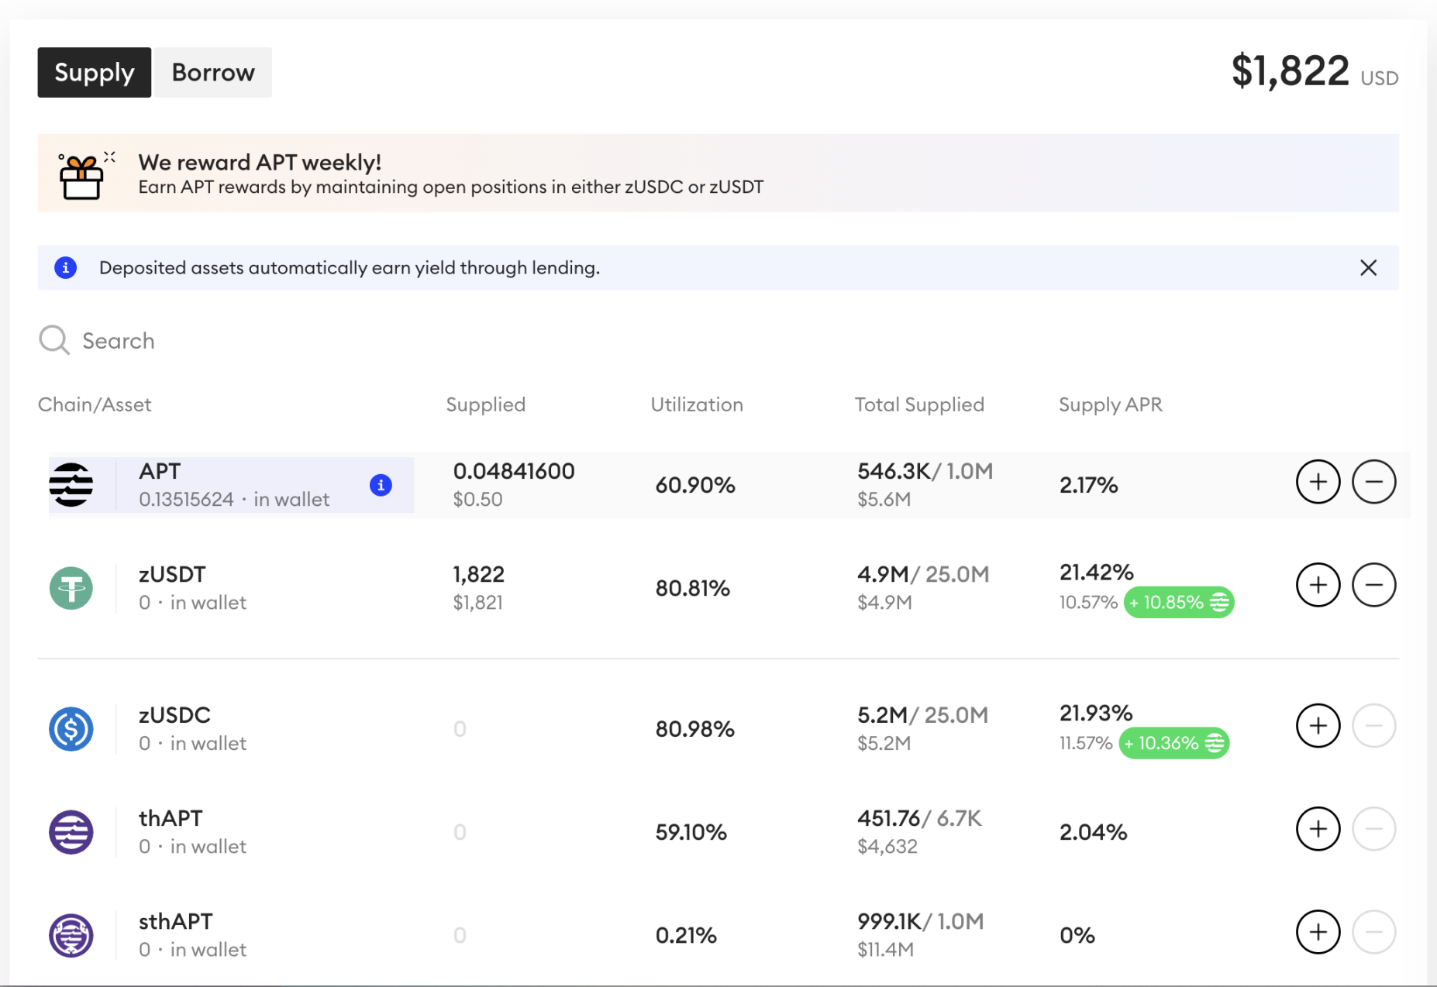Click the 0.04841600 supplied APT amount
The height and width of the screenshot is (987, 1437).
514,471
